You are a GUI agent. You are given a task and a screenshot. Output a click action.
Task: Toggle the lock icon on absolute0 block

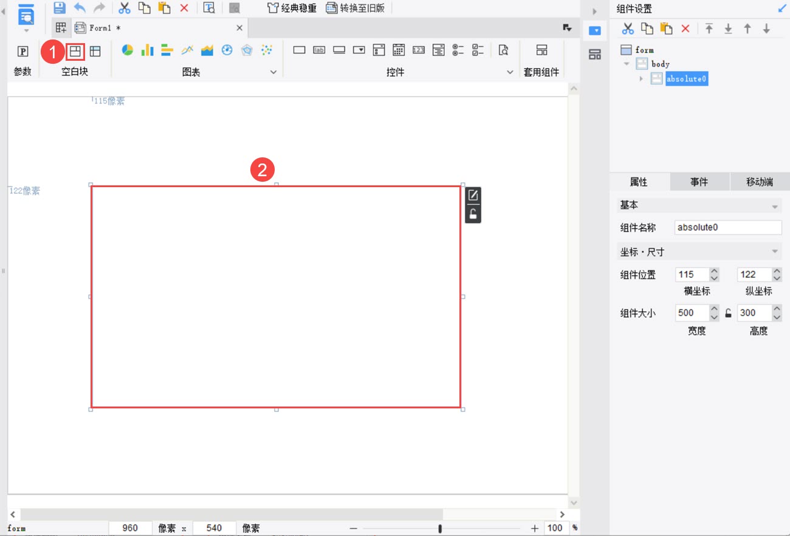point(473,214)
